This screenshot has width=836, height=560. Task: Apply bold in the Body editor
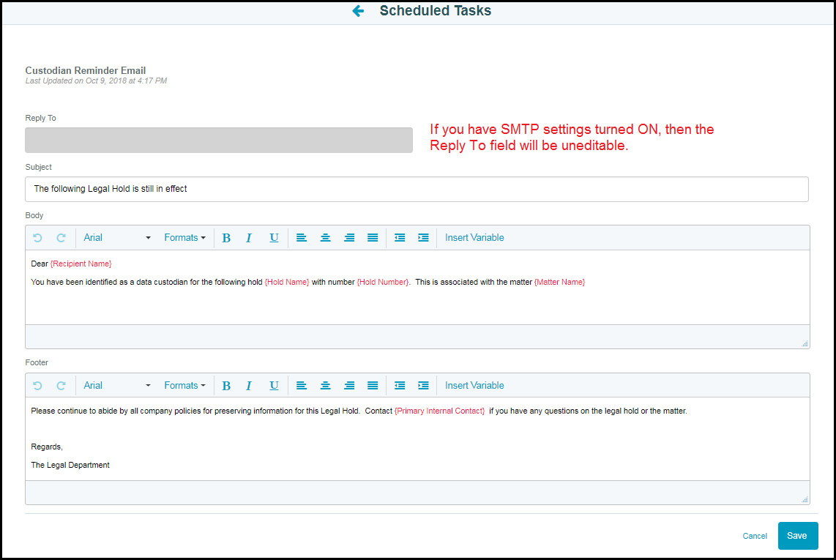coord(226,238)
